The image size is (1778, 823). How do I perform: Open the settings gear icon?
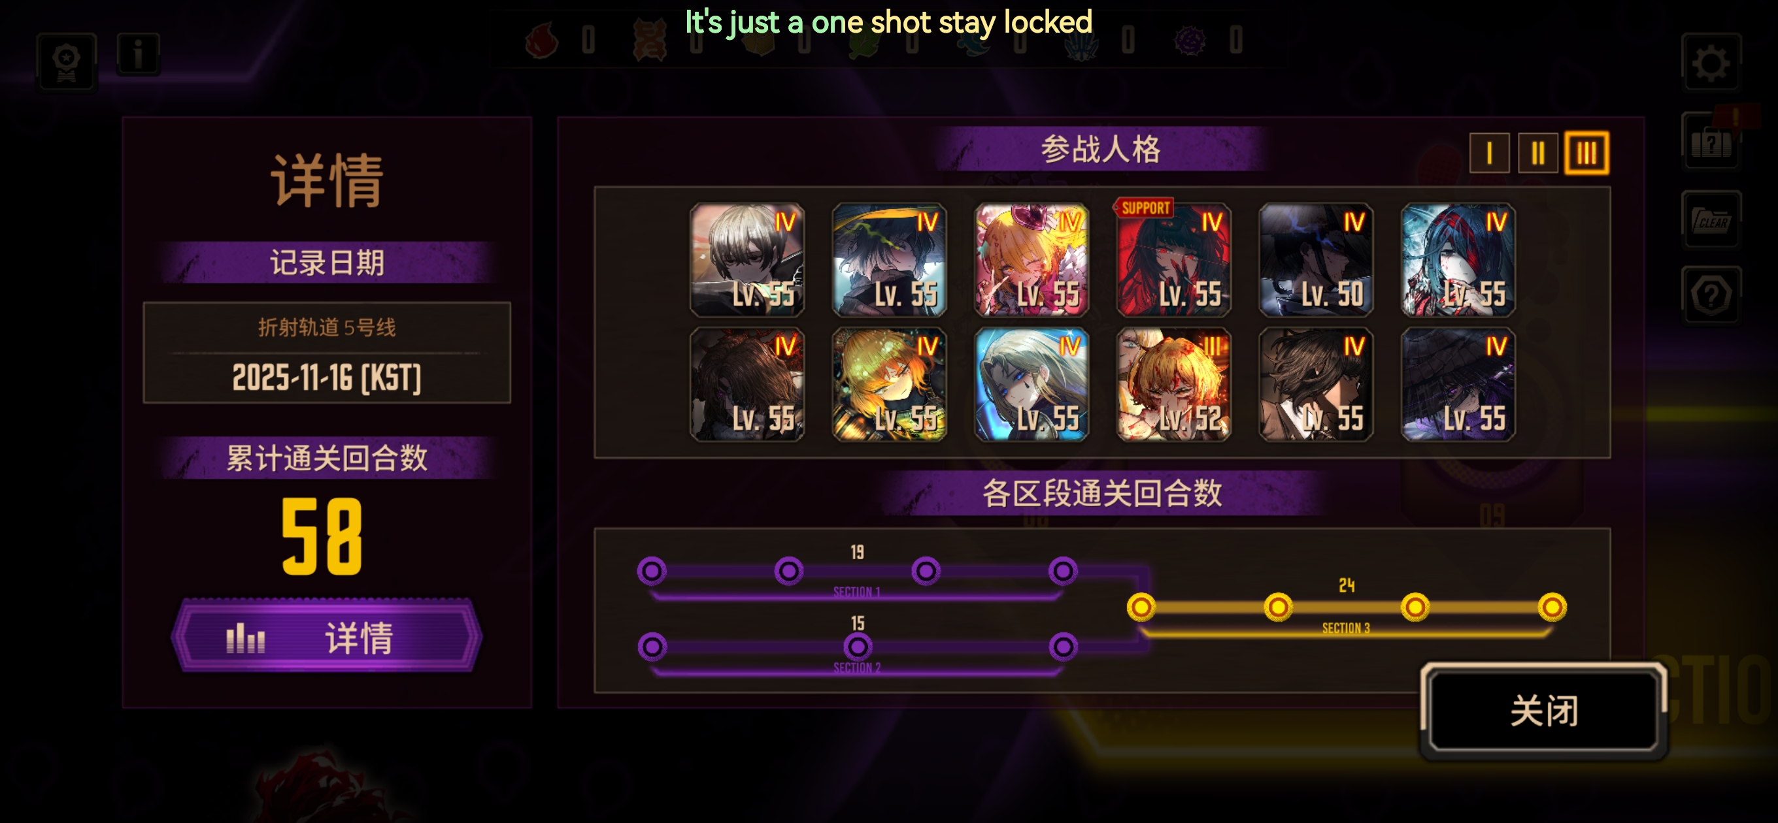(x=1711, y=63)
